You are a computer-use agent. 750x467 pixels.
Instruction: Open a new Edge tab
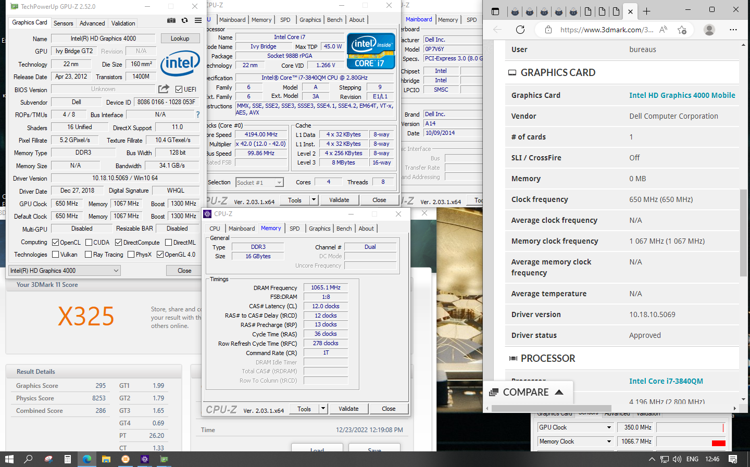click(x=646, y=11)
